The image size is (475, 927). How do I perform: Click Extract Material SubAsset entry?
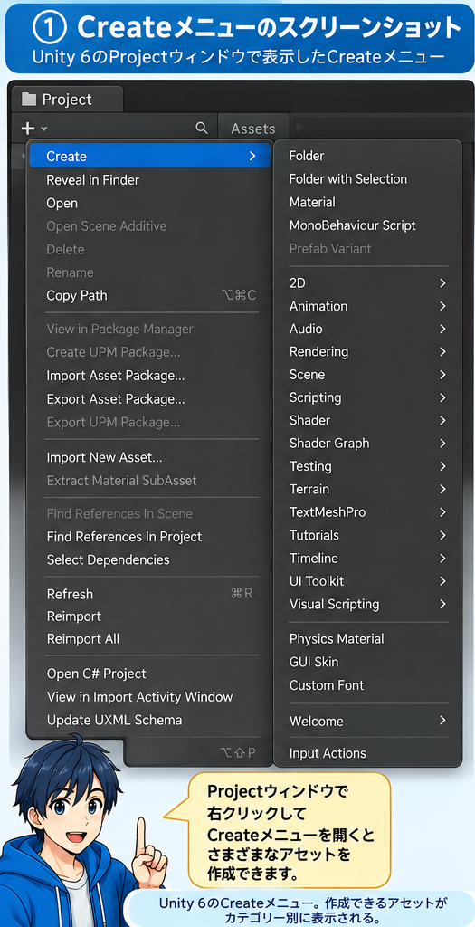[151, 481]
